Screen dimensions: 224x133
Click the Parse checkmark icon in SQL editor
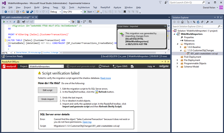(14, 22)
